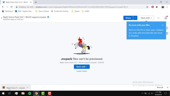The height and width of the screenshot is (96, 170).
Task: Go back using the browser back arrow
Action: click(x=3, y=7)
